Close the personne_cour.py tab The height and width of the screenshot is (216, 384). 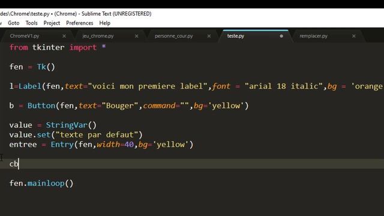209,36
